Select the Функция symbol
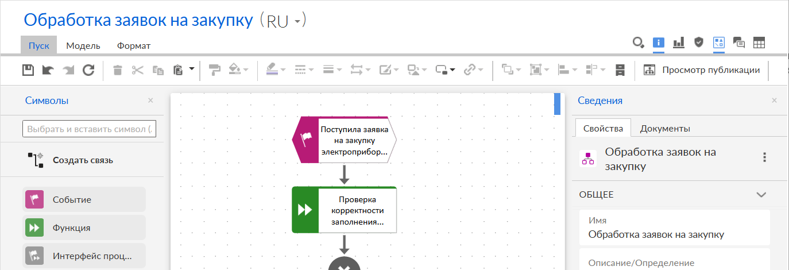The height and width of the screenshot is (270, 789). 84,228
